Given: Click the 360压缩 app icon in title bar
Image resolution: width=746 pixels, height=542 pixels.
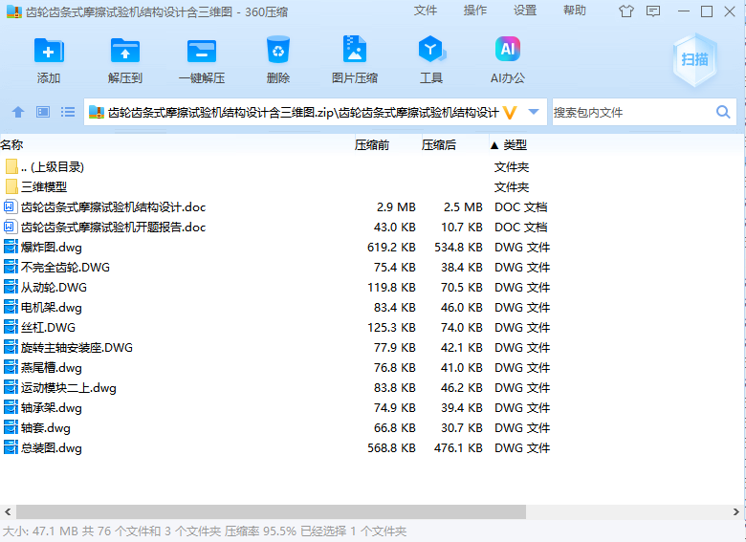Looking at the screenshot, I should tap(13, 11).
